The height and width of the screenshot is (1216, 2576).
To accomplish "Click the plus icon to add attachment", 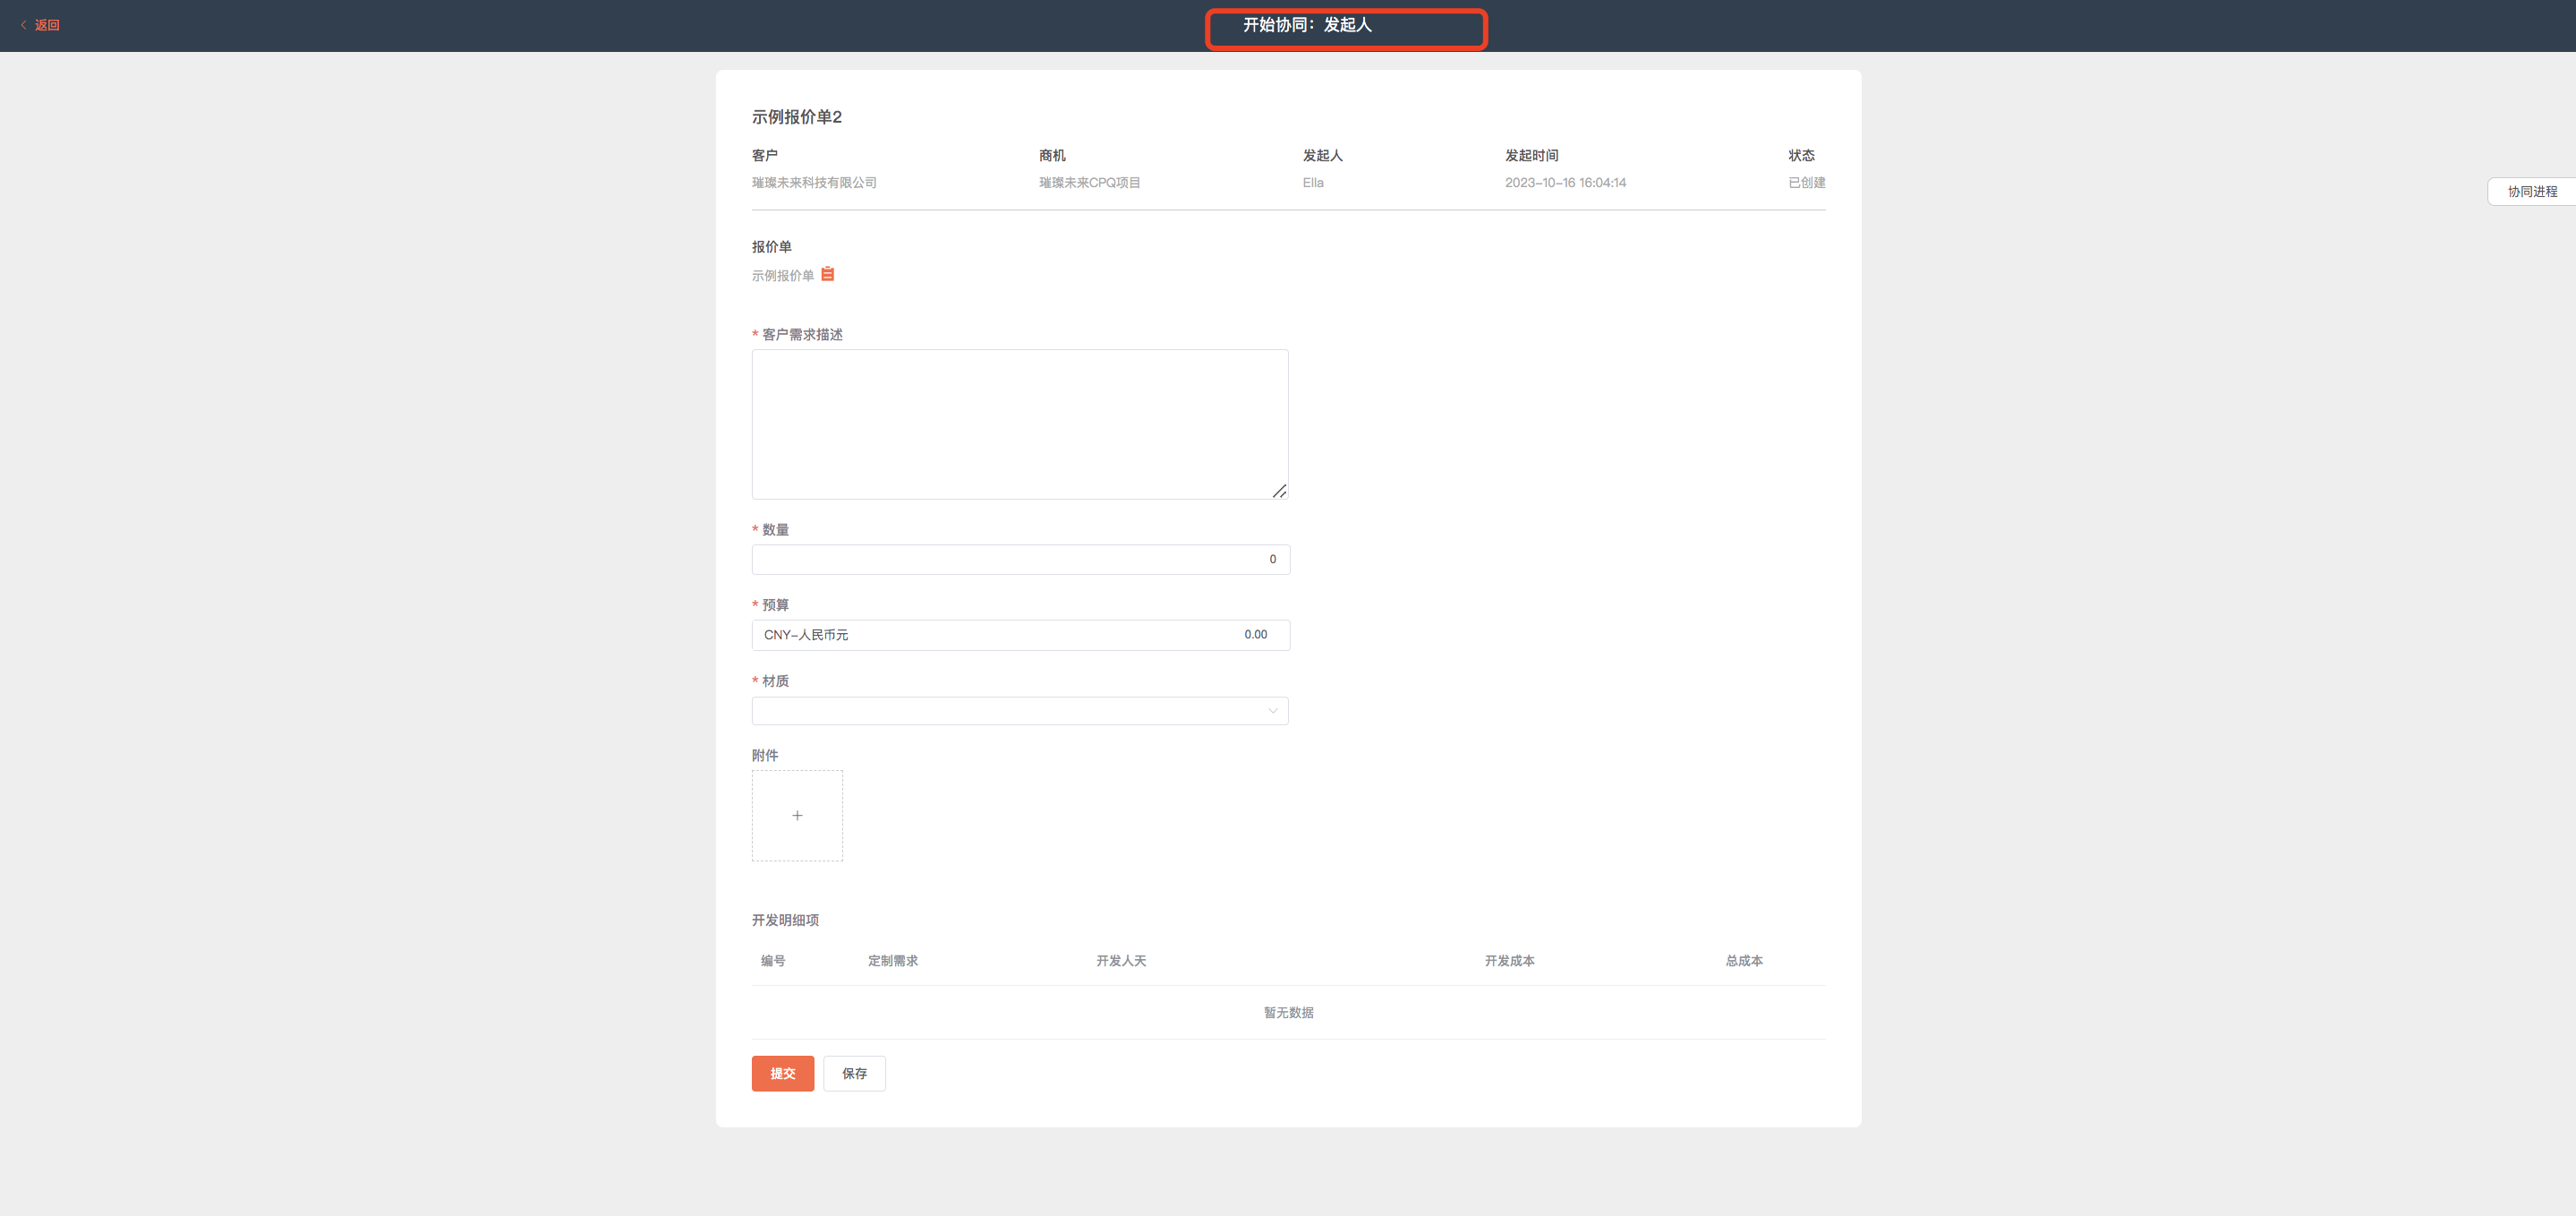I will click(797, 816).
